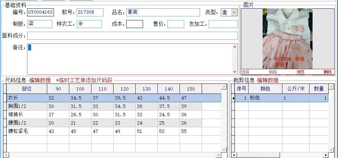338x158 pixels.
Task: Click 选择 under the picture
Action: click(x=245, y=72)
